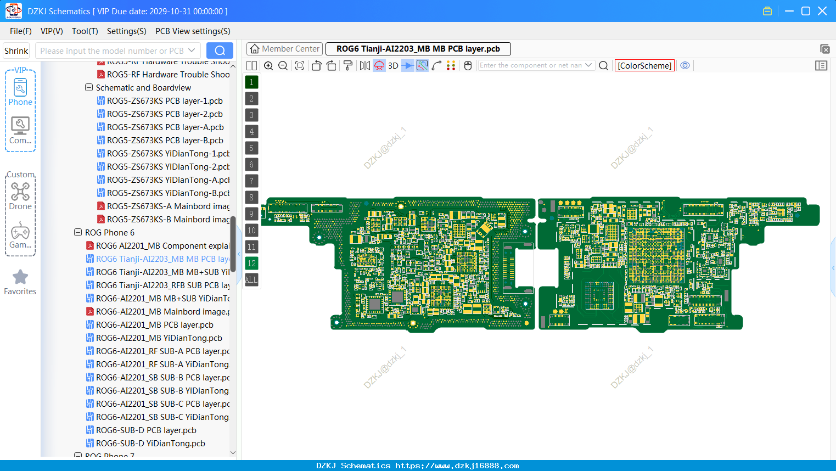Rotate the board counter-clockwise
Viewport: 836px width, 471px height.
316,65
